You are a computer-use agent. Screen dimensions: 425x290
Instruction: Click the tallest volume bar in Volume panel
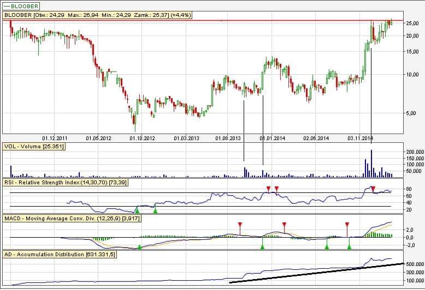point(371,164)
